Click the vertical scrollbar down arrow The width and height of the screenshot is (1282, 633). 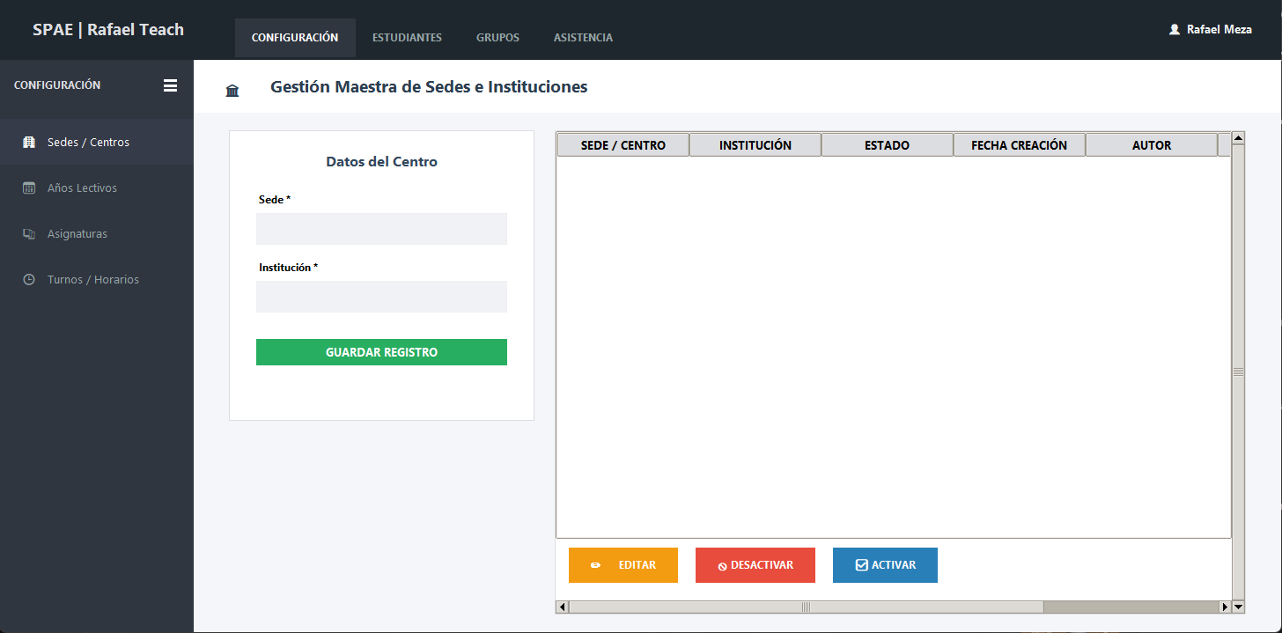pyautogui.click(x=1238, y=607)
